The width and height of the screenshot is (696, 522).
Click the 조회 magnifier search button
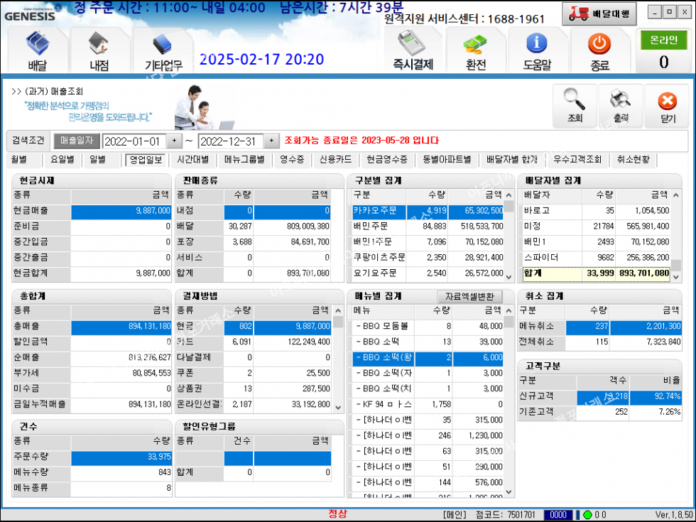(575, 106)
